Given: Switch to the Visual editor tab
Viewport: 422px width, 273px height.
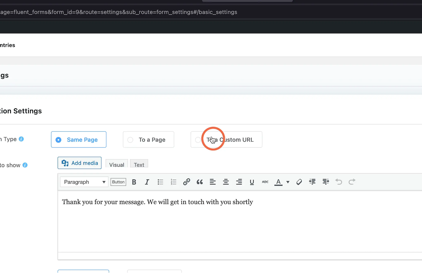Looking at the screenshot, I should tap(116, 164).
